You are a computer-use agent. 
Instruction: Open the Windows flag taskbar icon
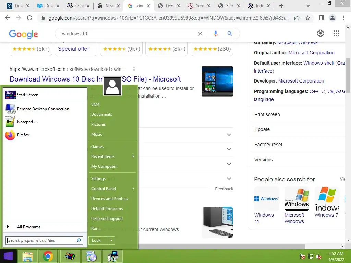click(x=70, y=256)
